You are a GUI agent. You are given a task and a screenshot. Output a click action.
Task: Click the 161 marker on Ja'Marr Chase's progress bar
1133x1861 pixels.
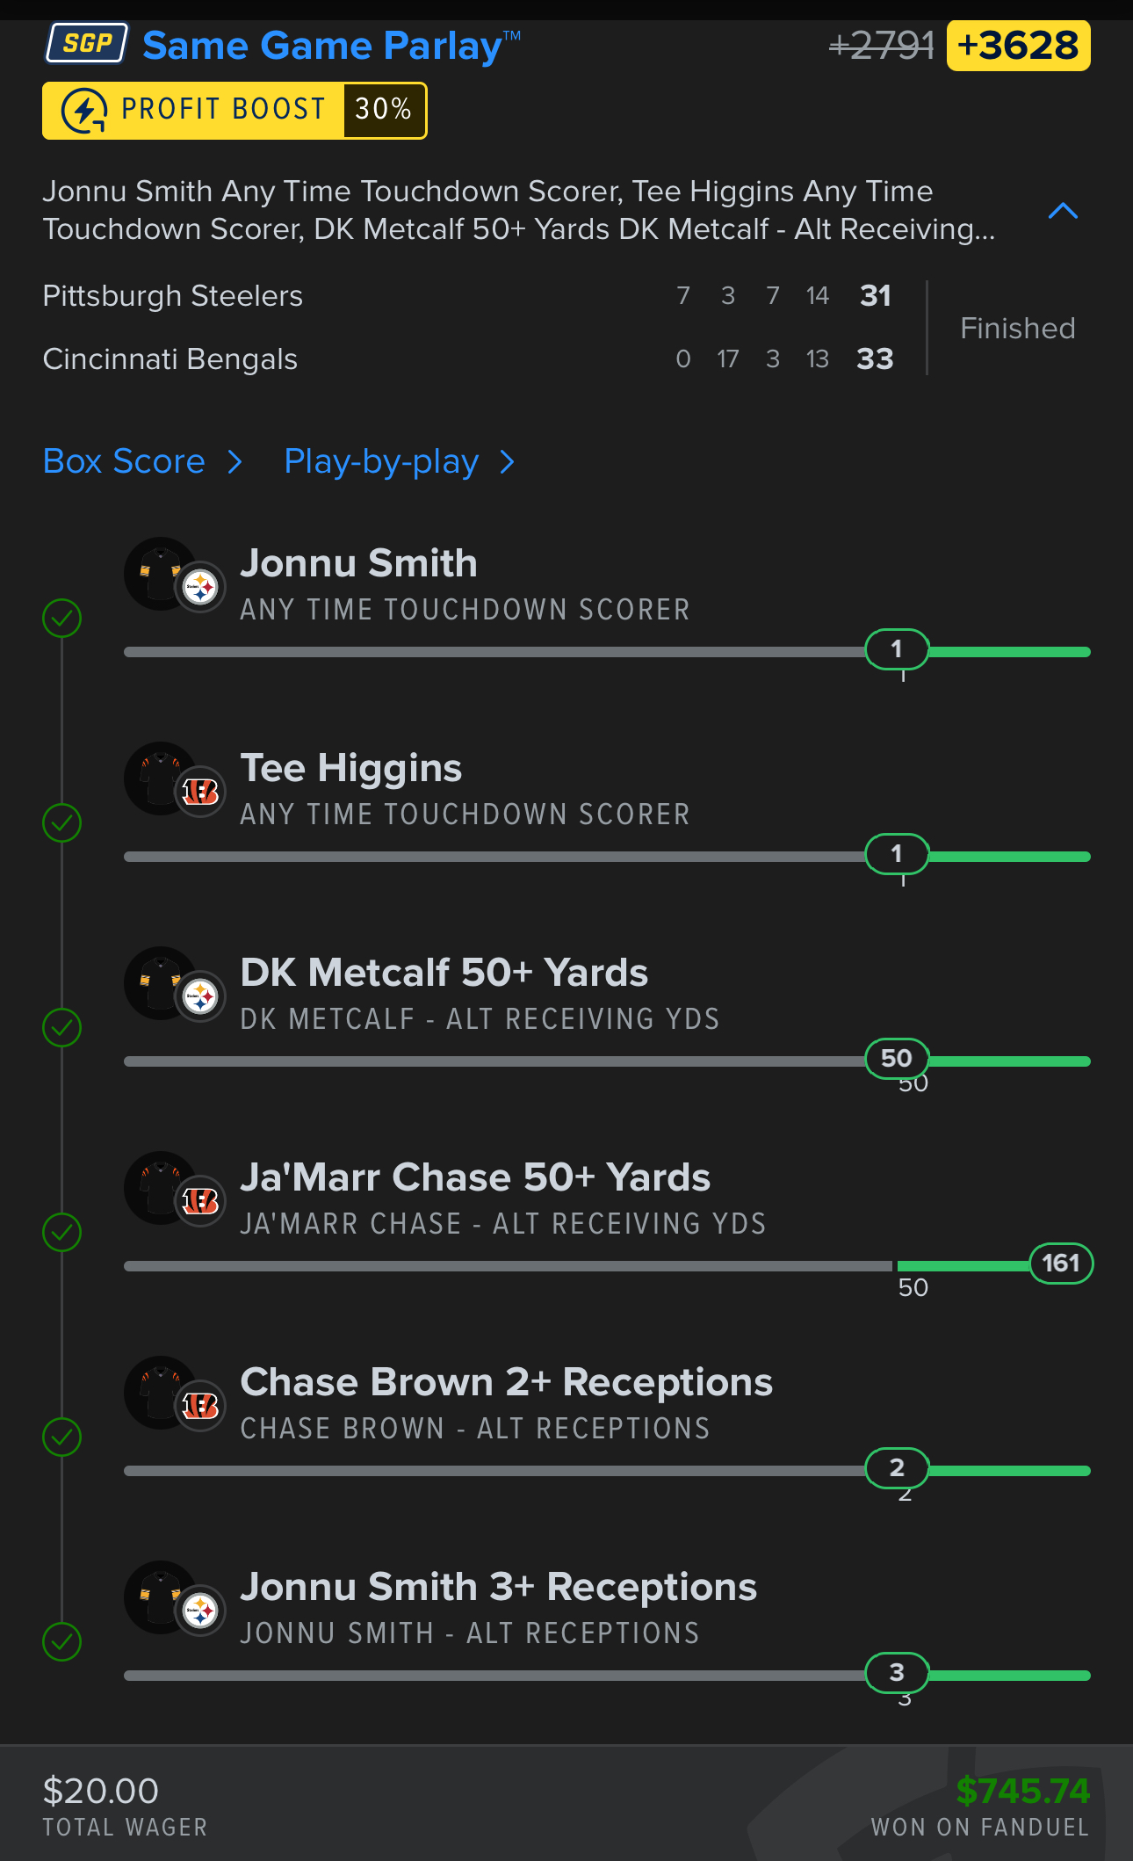1060,1264
